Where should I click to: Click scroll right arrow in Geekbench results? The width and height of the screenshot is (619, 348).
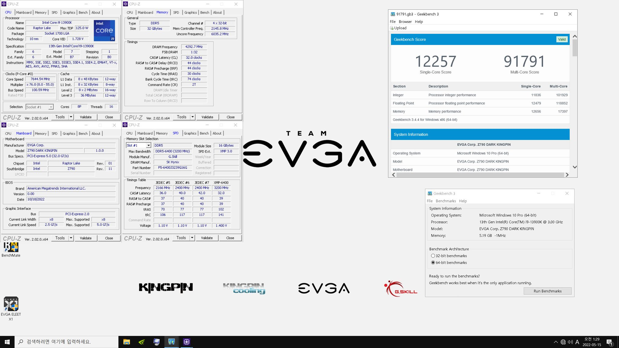(567, 175)
